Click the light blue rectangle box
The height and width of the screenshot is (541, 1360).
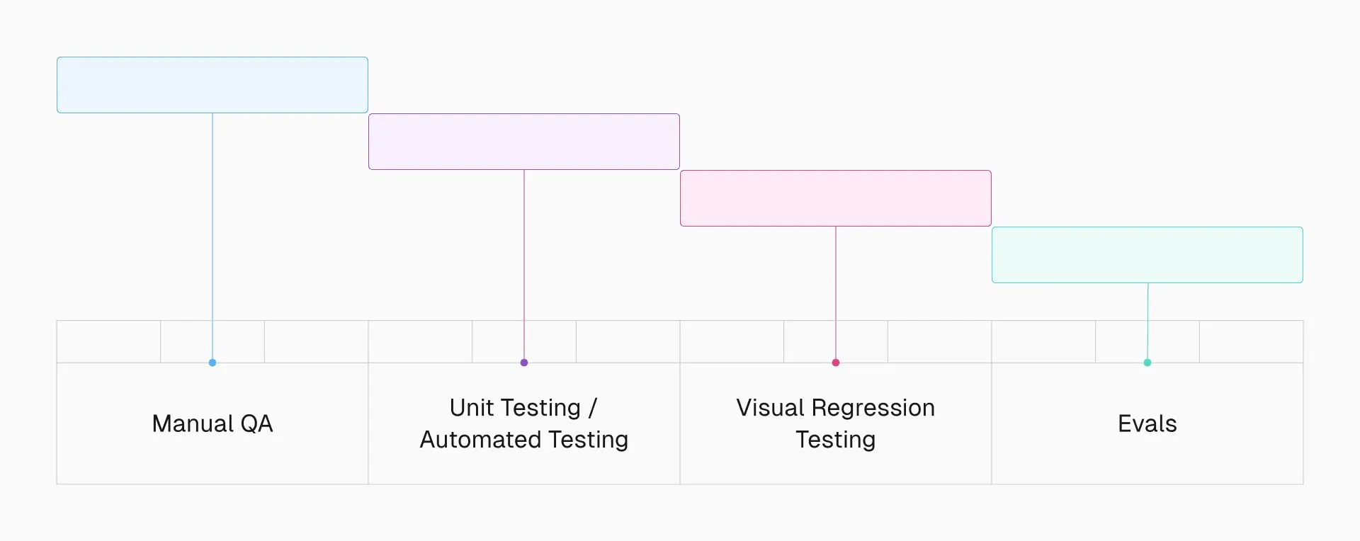click(212, 85)
